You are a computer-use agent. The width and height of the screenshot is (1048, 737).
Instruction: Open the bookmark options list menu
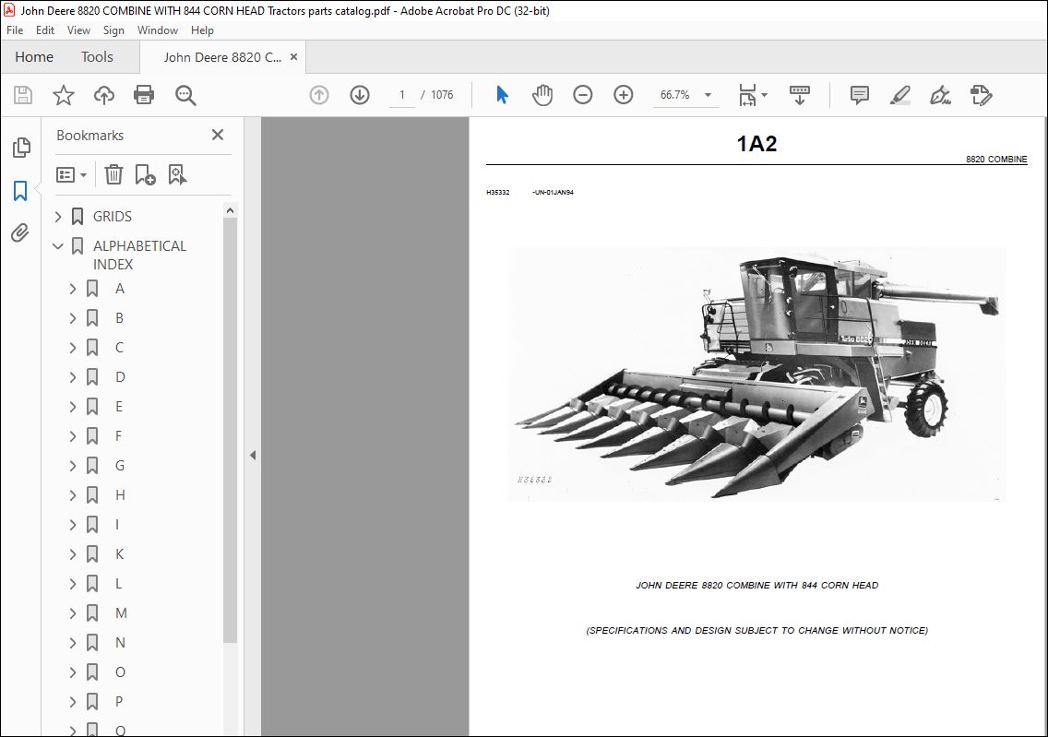(x=72, y=175)
